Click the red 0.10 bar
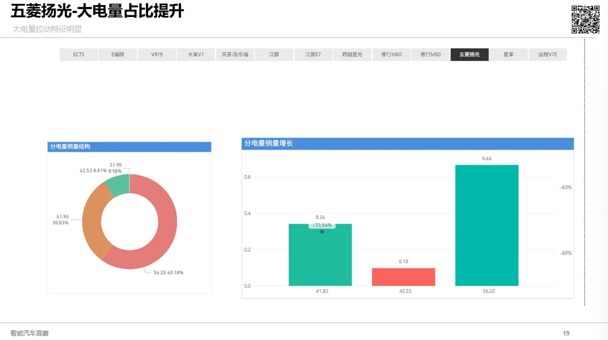The width and height of the screenshot is (608, 340). [403, 277]
